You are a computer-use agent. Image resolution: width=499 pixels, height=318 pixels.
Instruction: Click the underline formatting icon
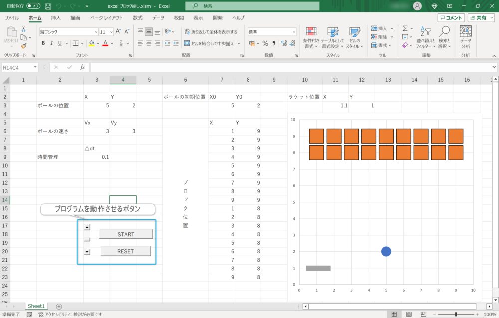tap(59, 42)
